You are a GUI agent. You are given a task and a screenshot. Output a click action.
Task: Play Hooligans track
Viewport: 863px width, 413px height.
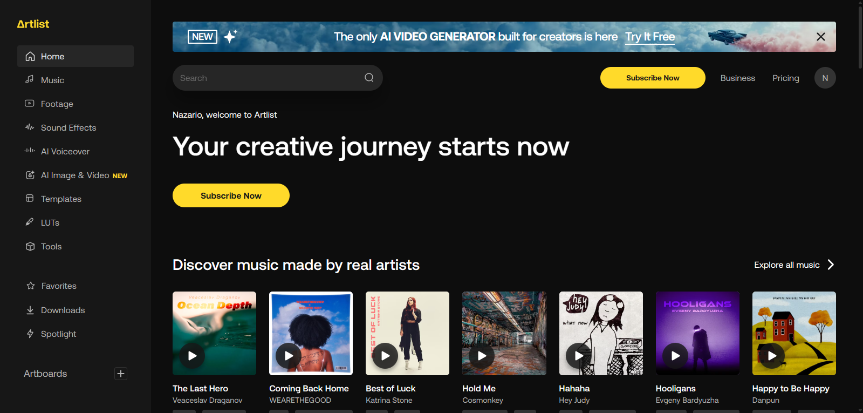pyautogui.click(x=675, y=356)
